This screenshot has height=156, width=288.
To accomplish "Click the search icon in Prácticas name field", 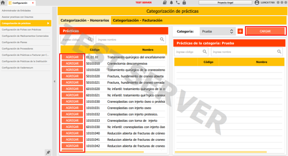I will point(162,39).
